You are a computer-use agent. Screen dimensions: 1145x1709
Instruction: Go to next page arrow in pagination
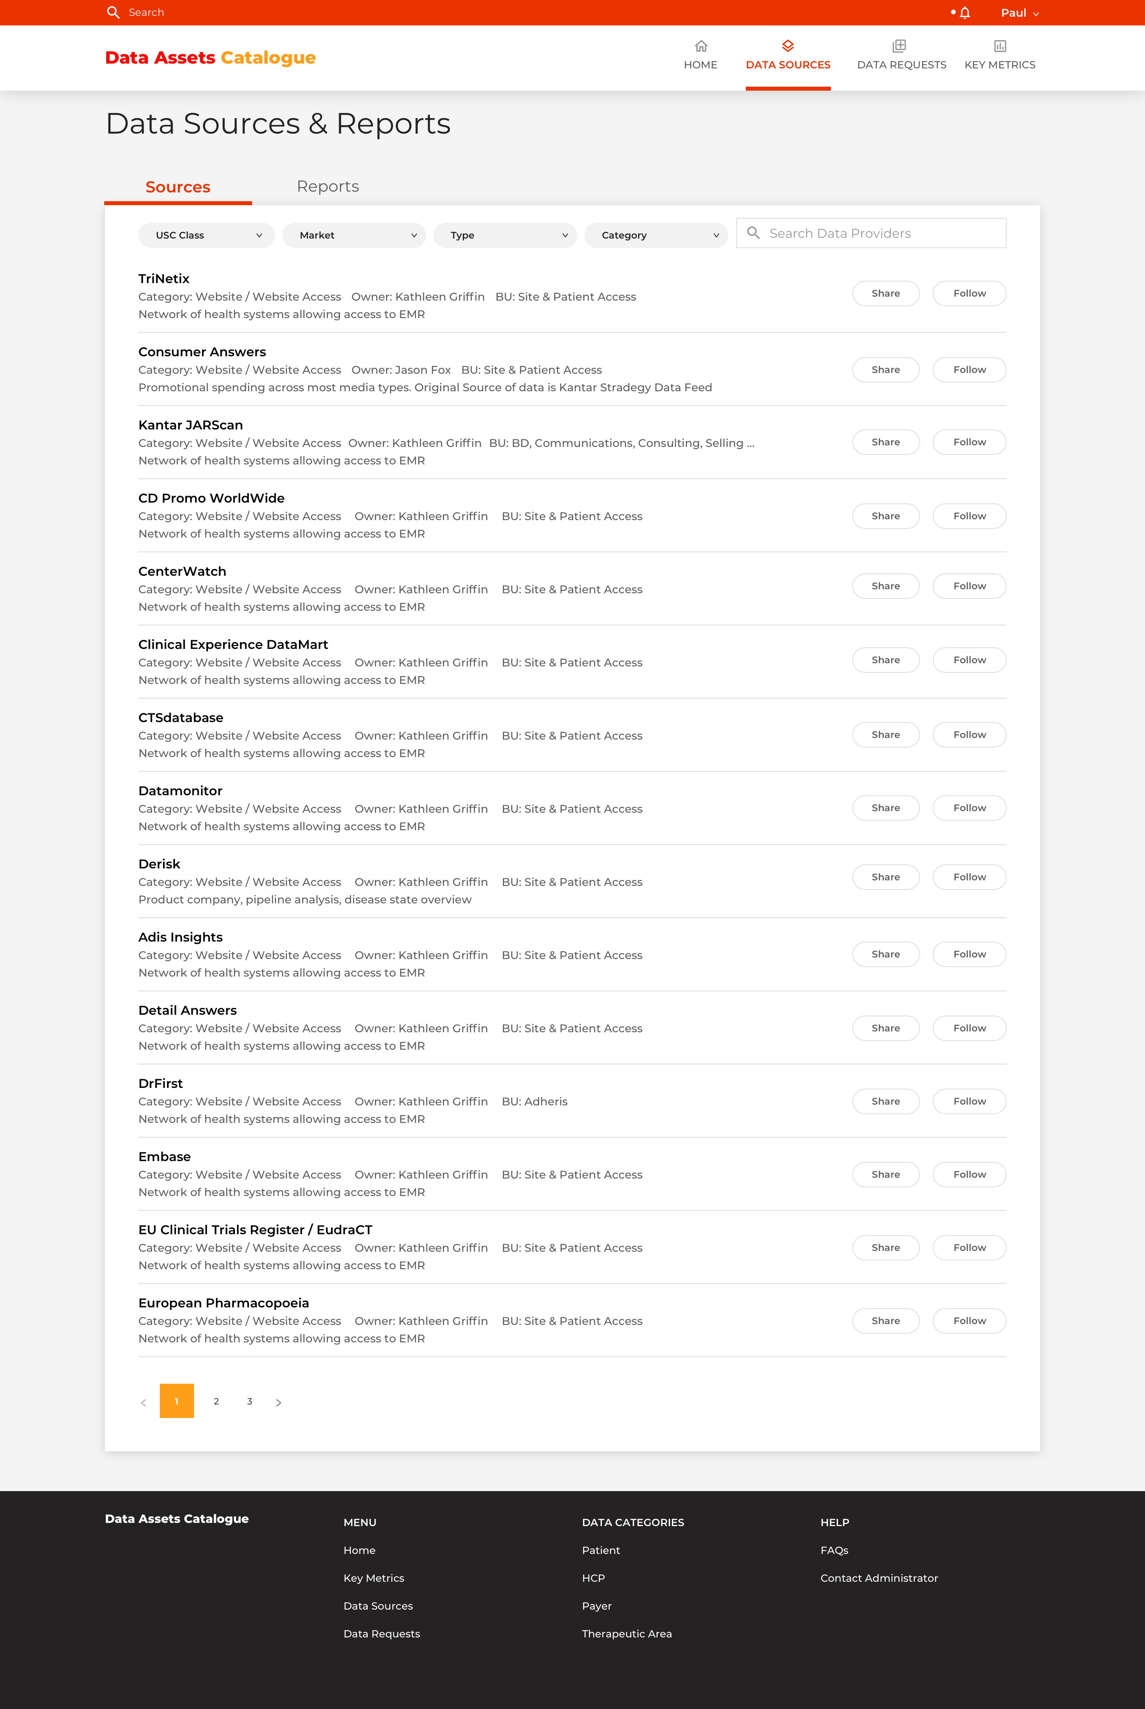(278, 1402)
